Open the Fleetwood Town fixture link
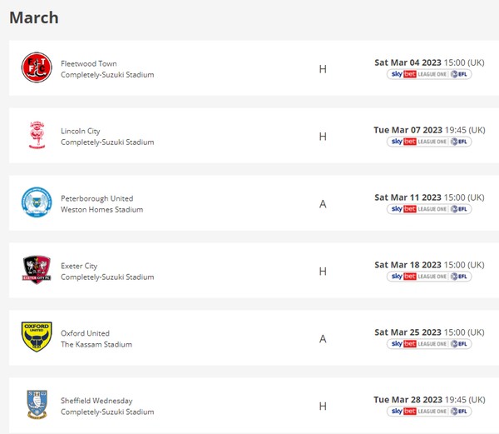This screenshot has width=499, height=434. coord(89,63)
